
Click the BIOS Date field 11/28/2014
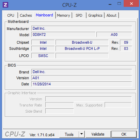82,84
